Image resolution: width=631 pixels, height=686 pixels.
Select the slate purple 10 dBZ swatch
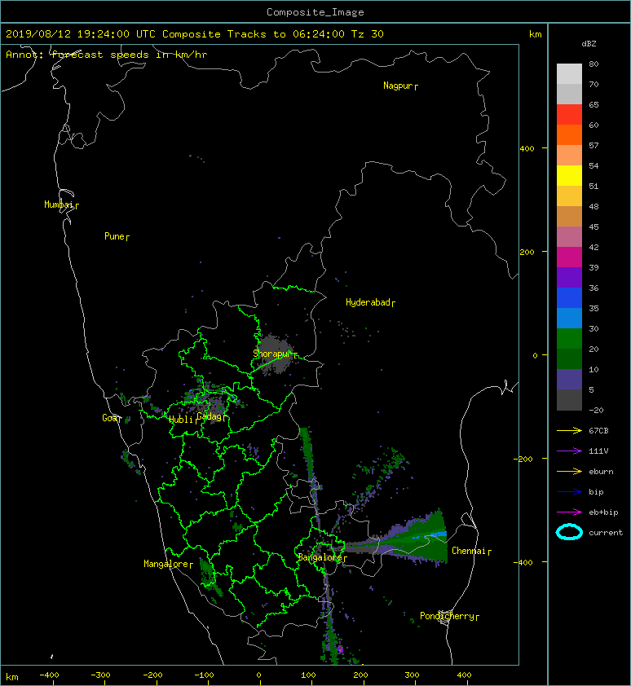click(x=569, y=379)
